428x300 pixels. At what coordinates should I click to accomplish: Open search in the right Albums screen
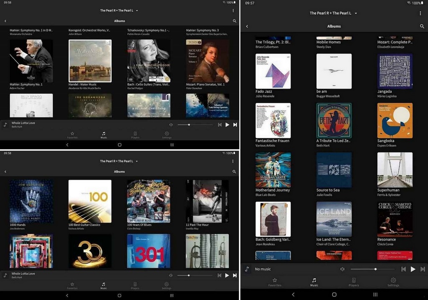422,26
